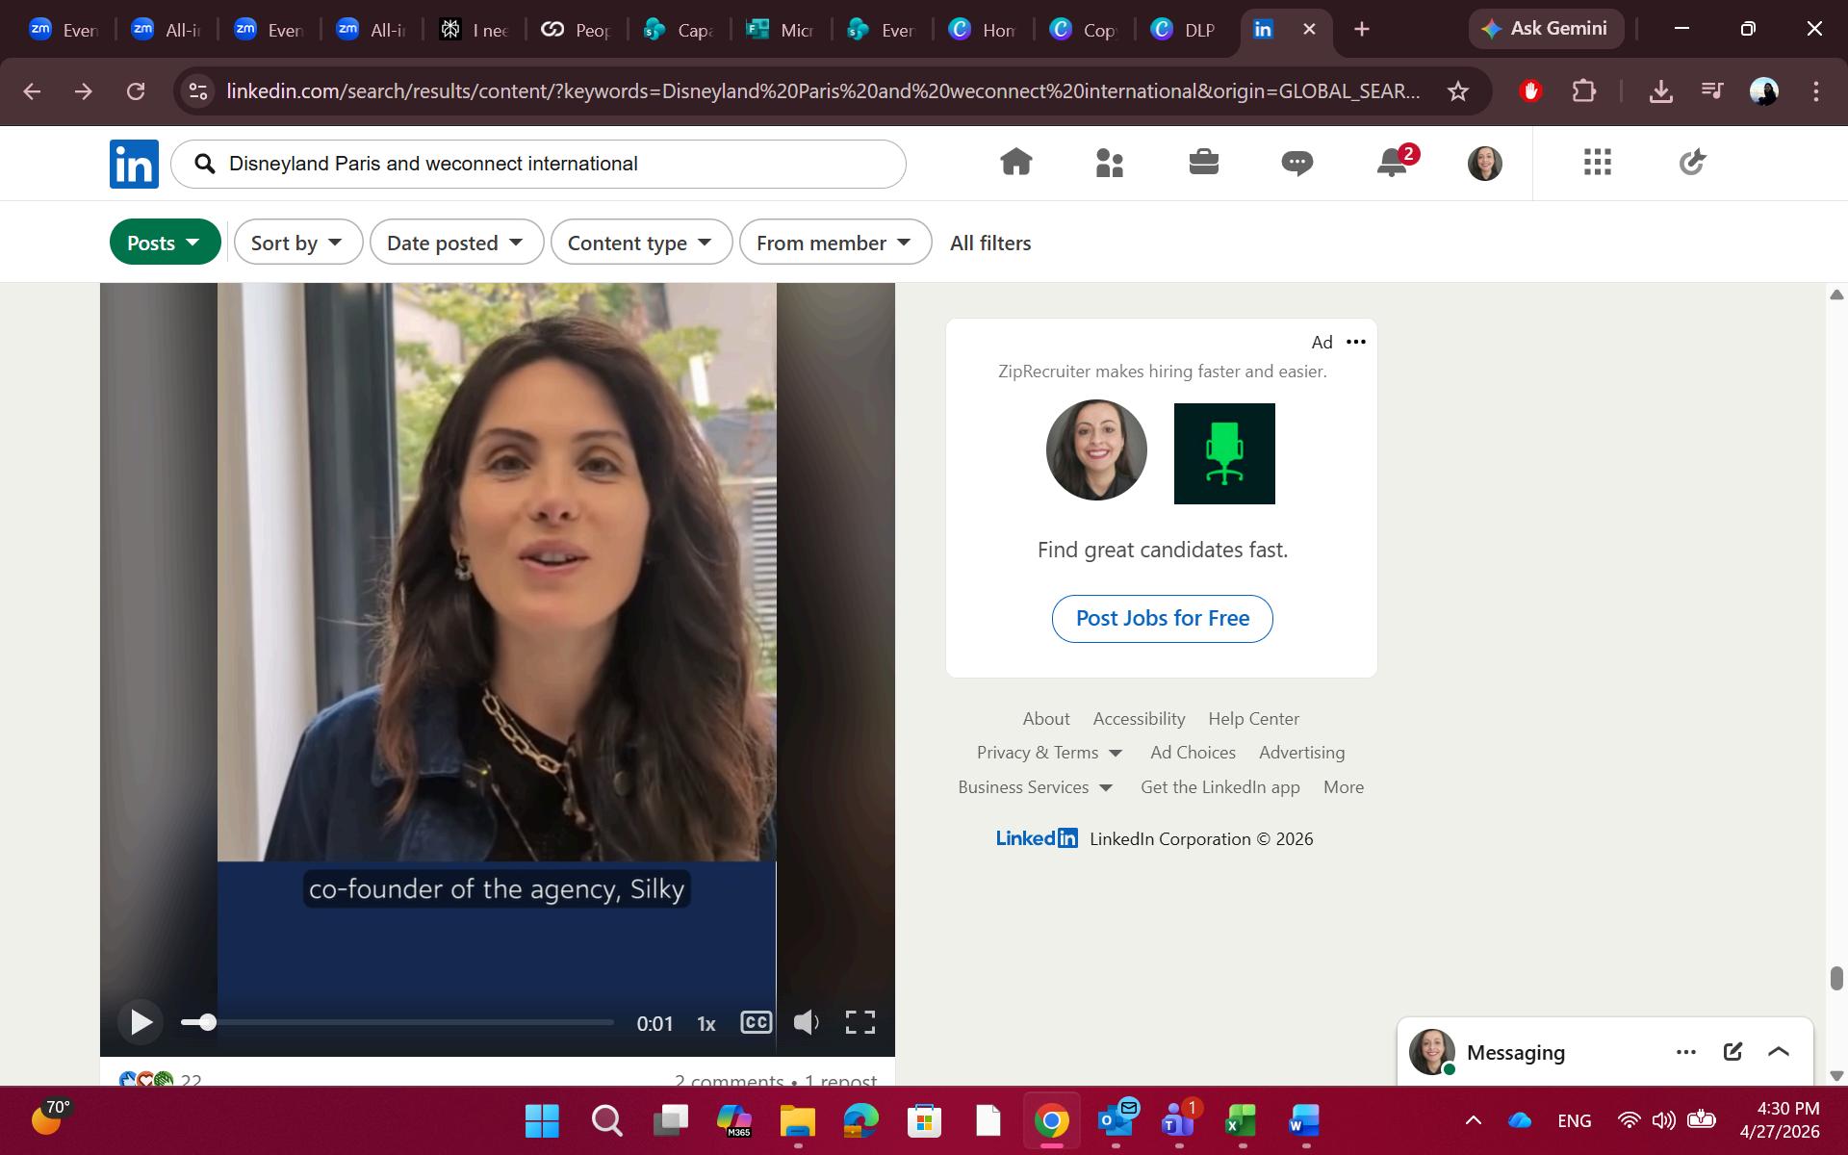Screen dimensions: 1848x1155
Task: Click Post Jobs for Free button
Action: point(1162,618)
